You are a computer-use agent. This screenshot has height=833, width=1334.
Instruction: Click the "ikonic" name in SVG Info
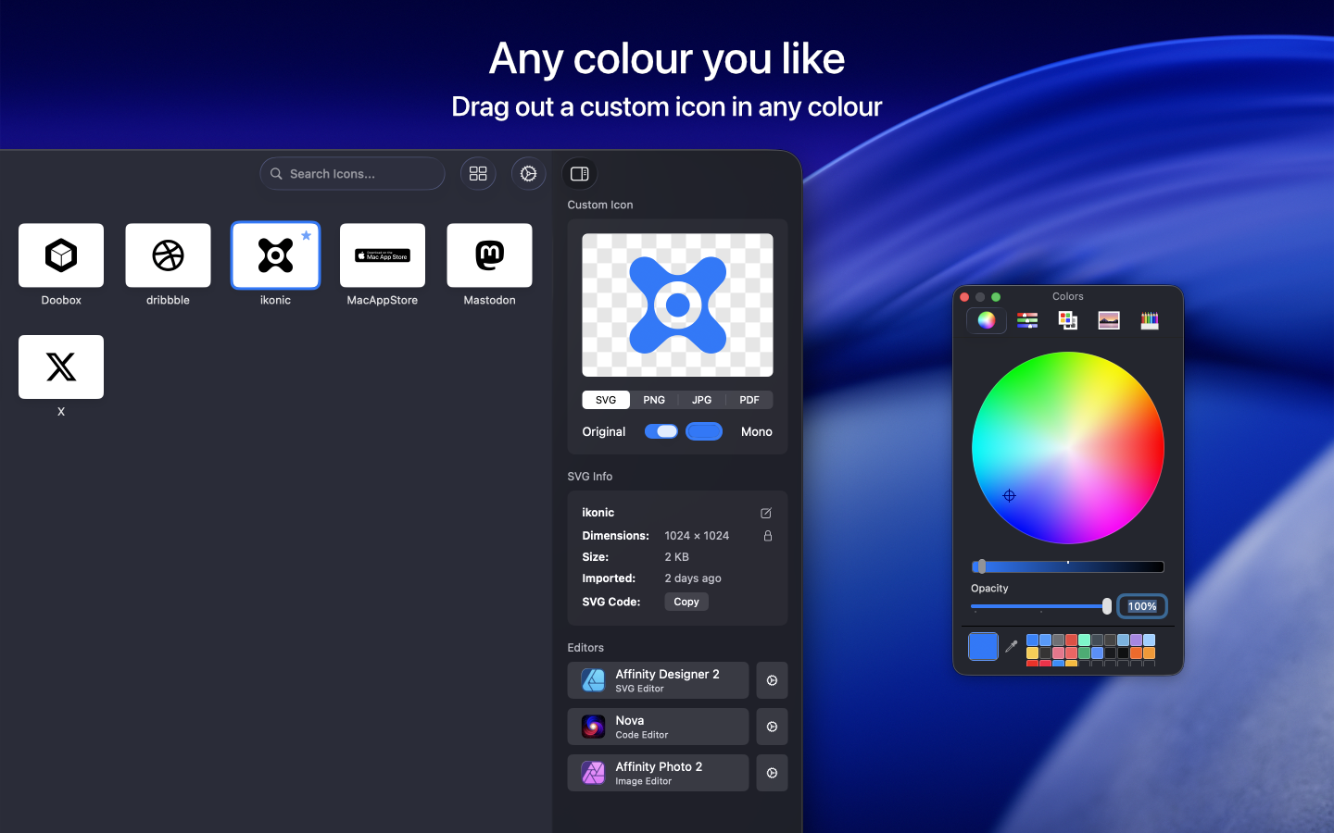(x=598, y=513)
